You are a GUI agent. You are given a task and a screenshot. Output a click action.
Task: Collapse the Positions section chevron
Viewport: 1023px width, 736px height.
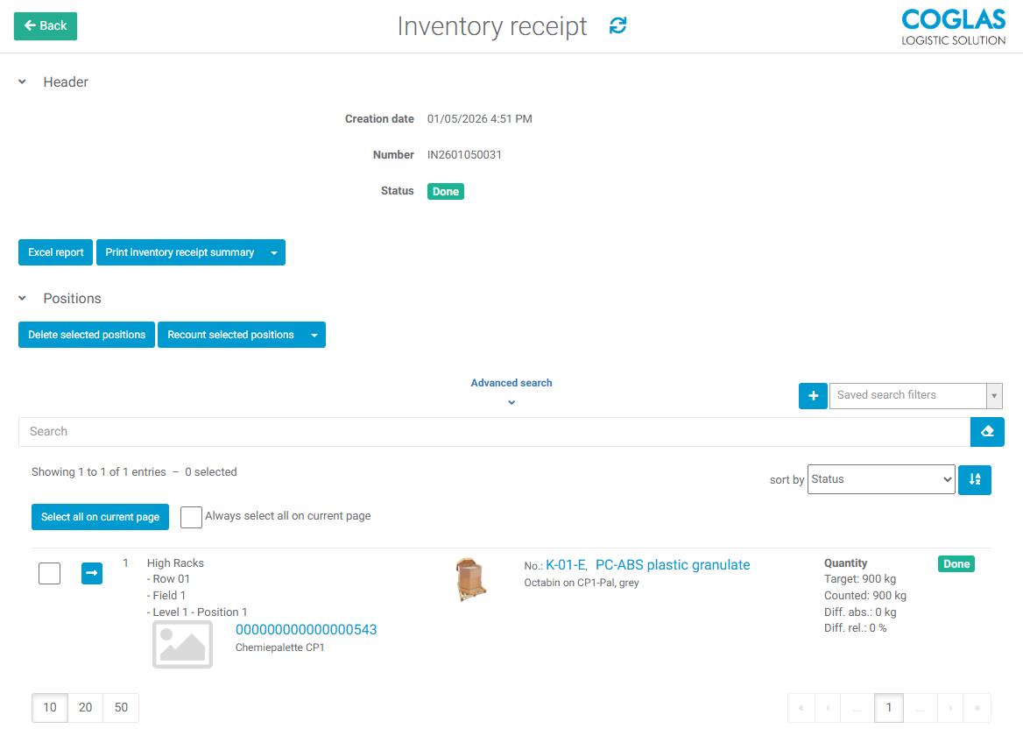click(x=23, y=298)
